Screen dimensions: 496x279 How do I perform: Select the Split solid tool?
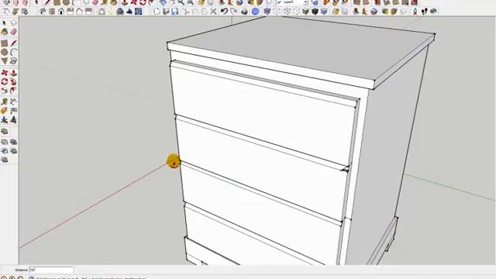(5, 160)
